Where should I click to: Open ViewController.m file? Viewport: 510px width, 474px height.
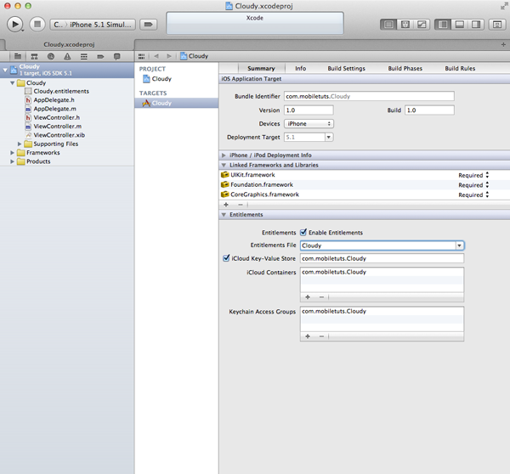tap(54, 127)
